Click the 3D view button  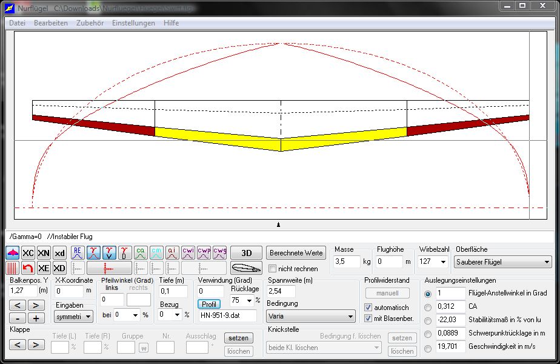[x=247, y=253]
